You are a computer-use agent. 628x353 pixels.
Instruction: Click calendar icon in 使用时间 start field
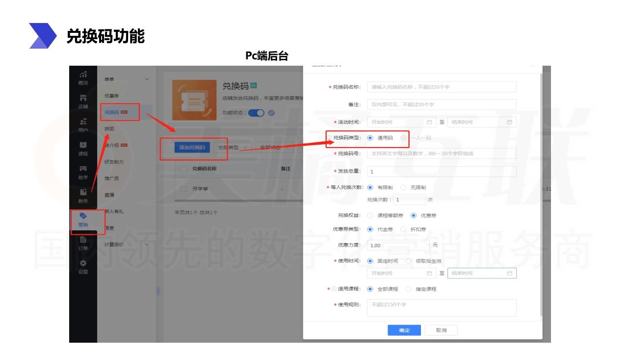(x=429, y=273)
